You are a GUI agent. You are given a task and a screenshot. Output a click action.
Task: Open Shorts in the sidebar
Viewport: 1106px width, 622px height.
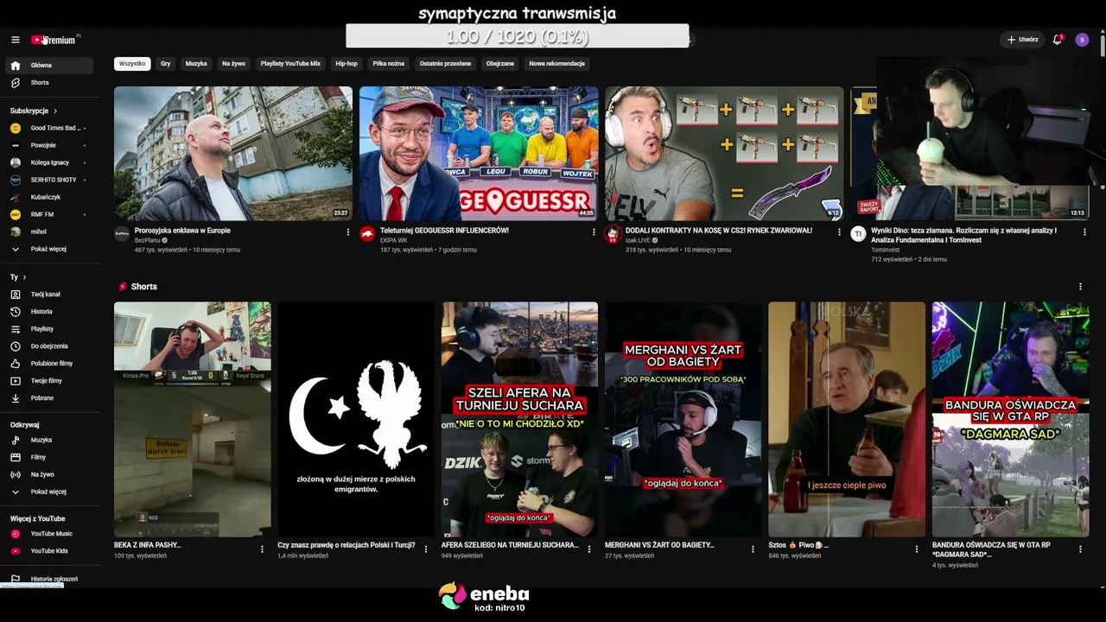(49, 83)
